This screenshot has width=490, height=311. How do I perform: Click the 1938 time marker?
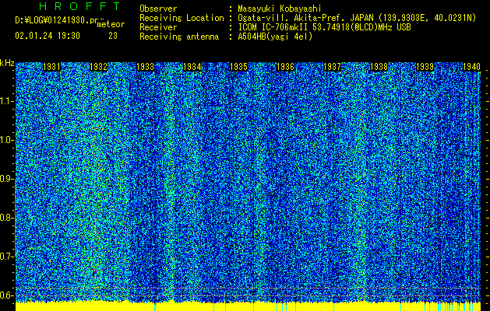pos(379,67)
